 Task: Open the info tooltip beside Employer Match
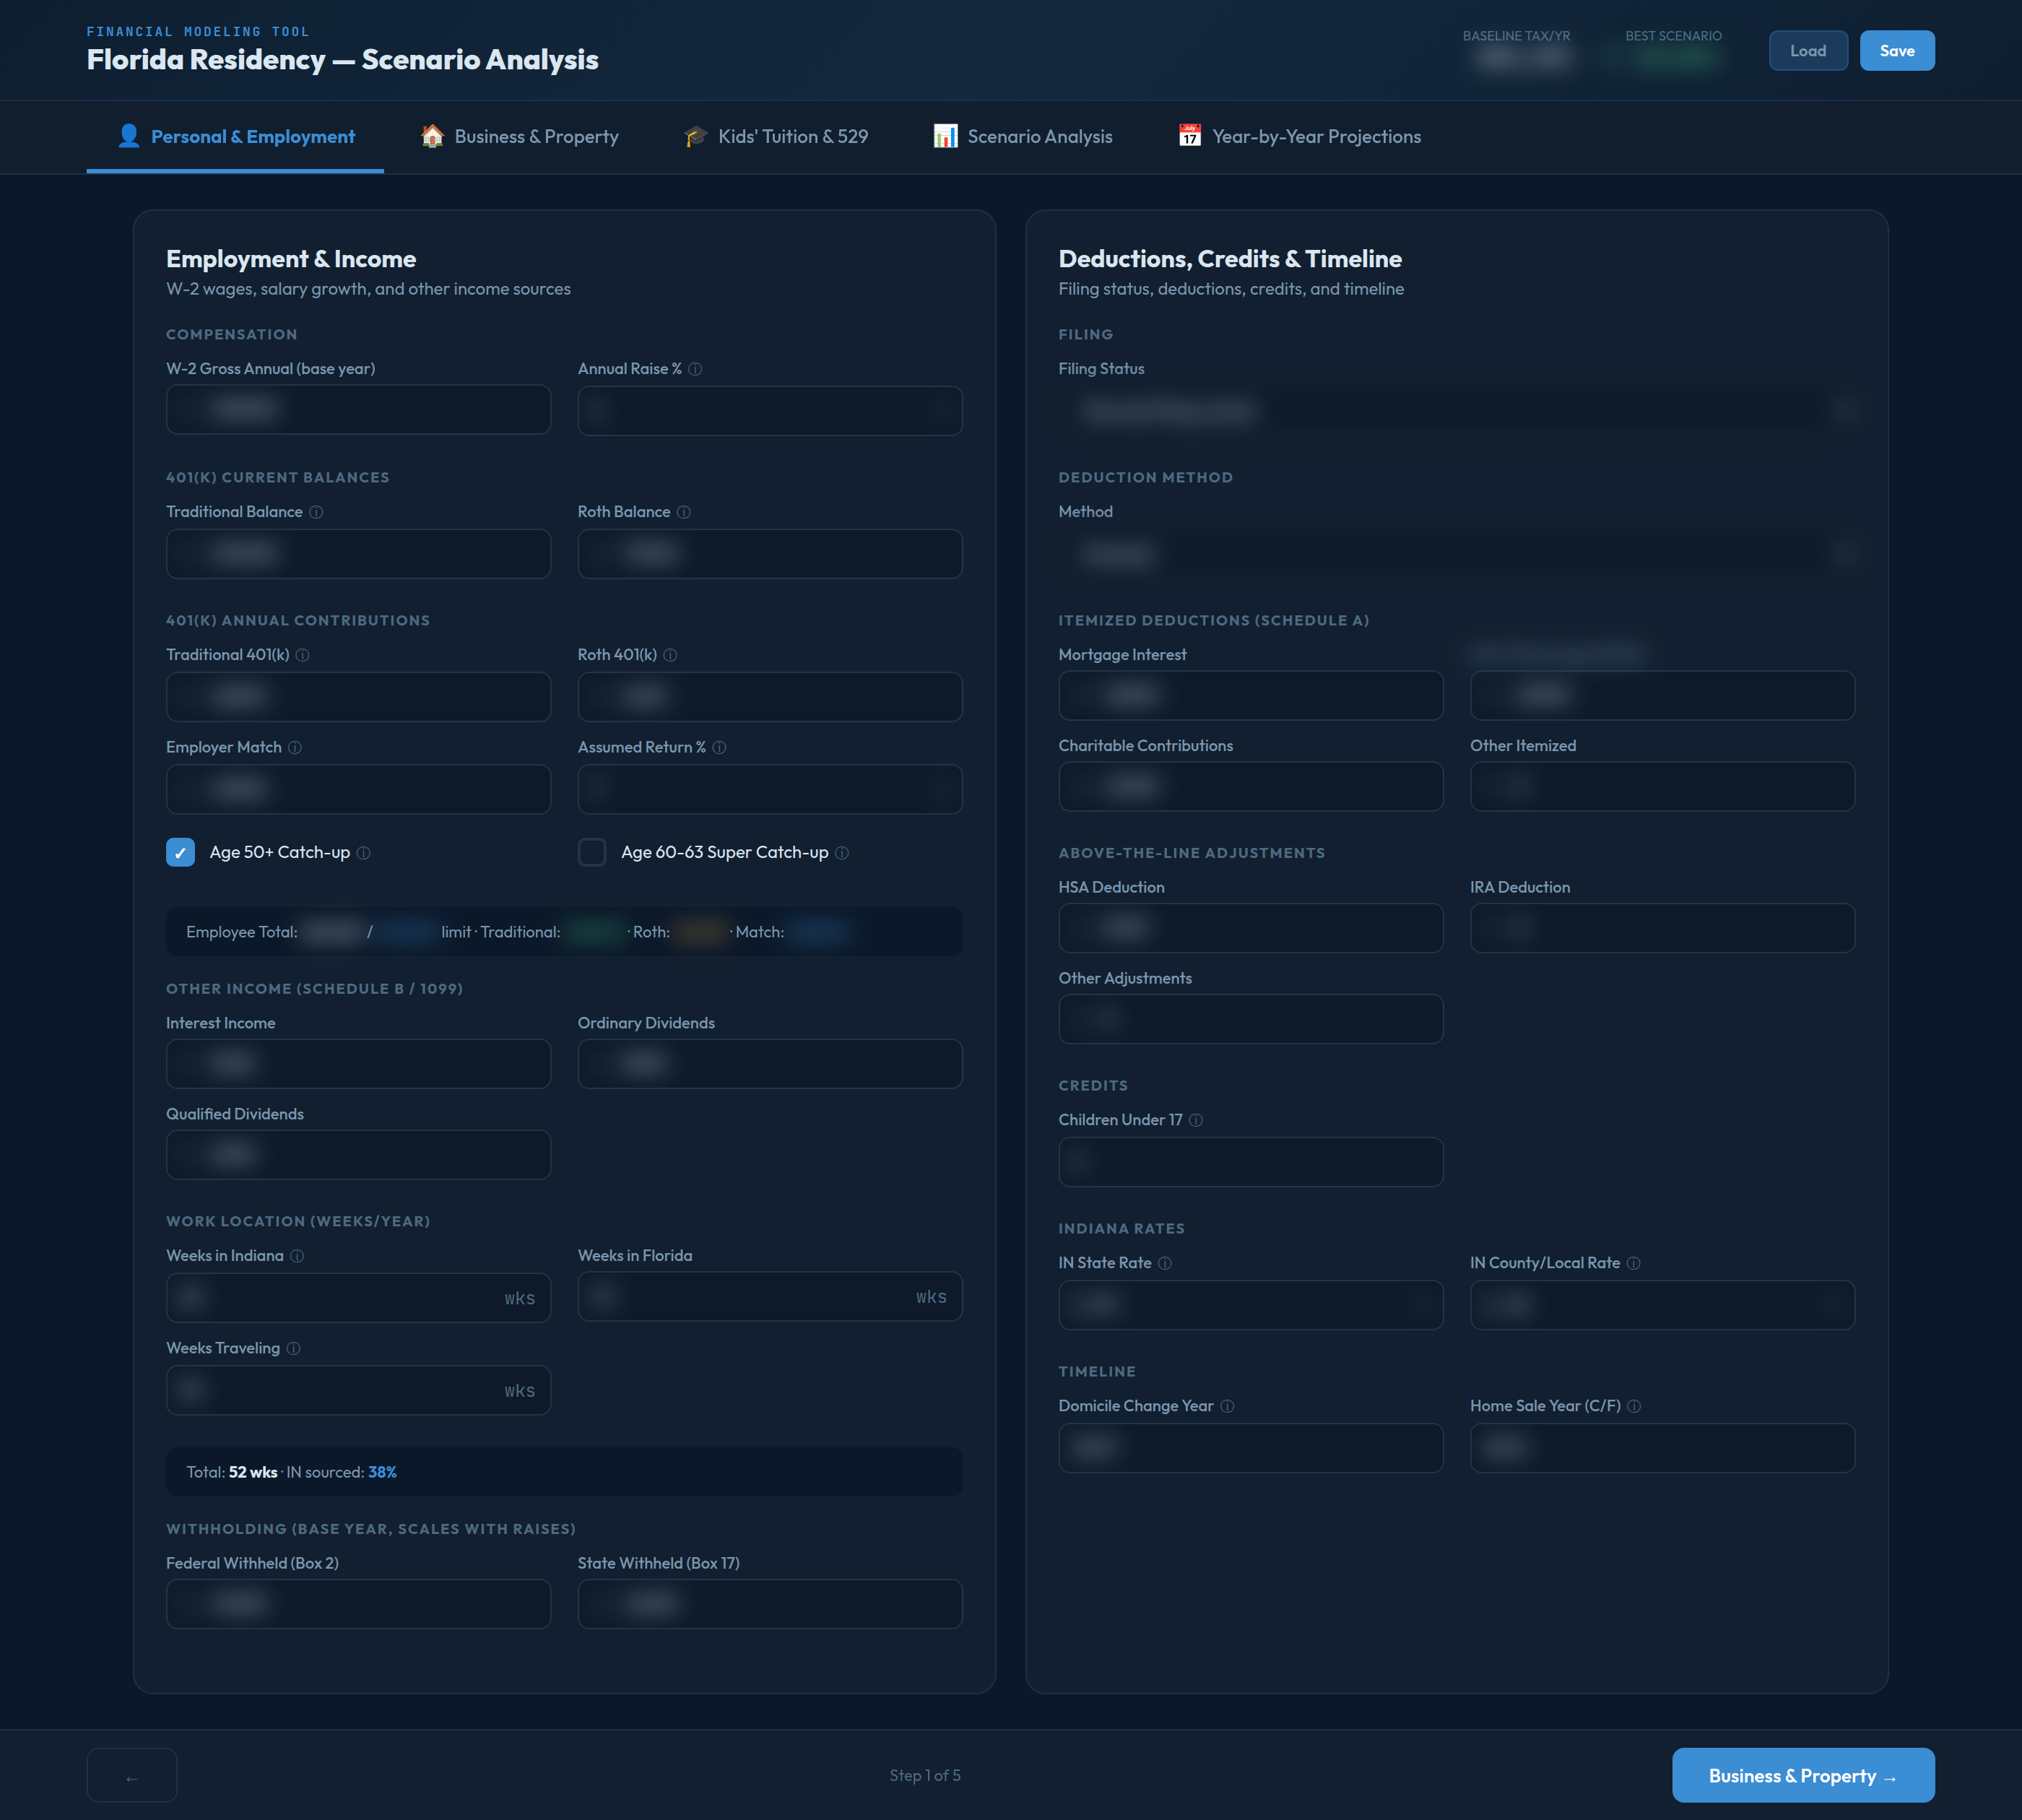296,747
